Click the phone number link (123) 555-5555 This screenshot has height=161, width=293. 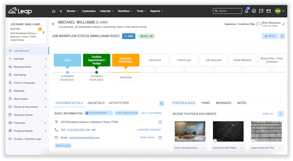(76, 130)
